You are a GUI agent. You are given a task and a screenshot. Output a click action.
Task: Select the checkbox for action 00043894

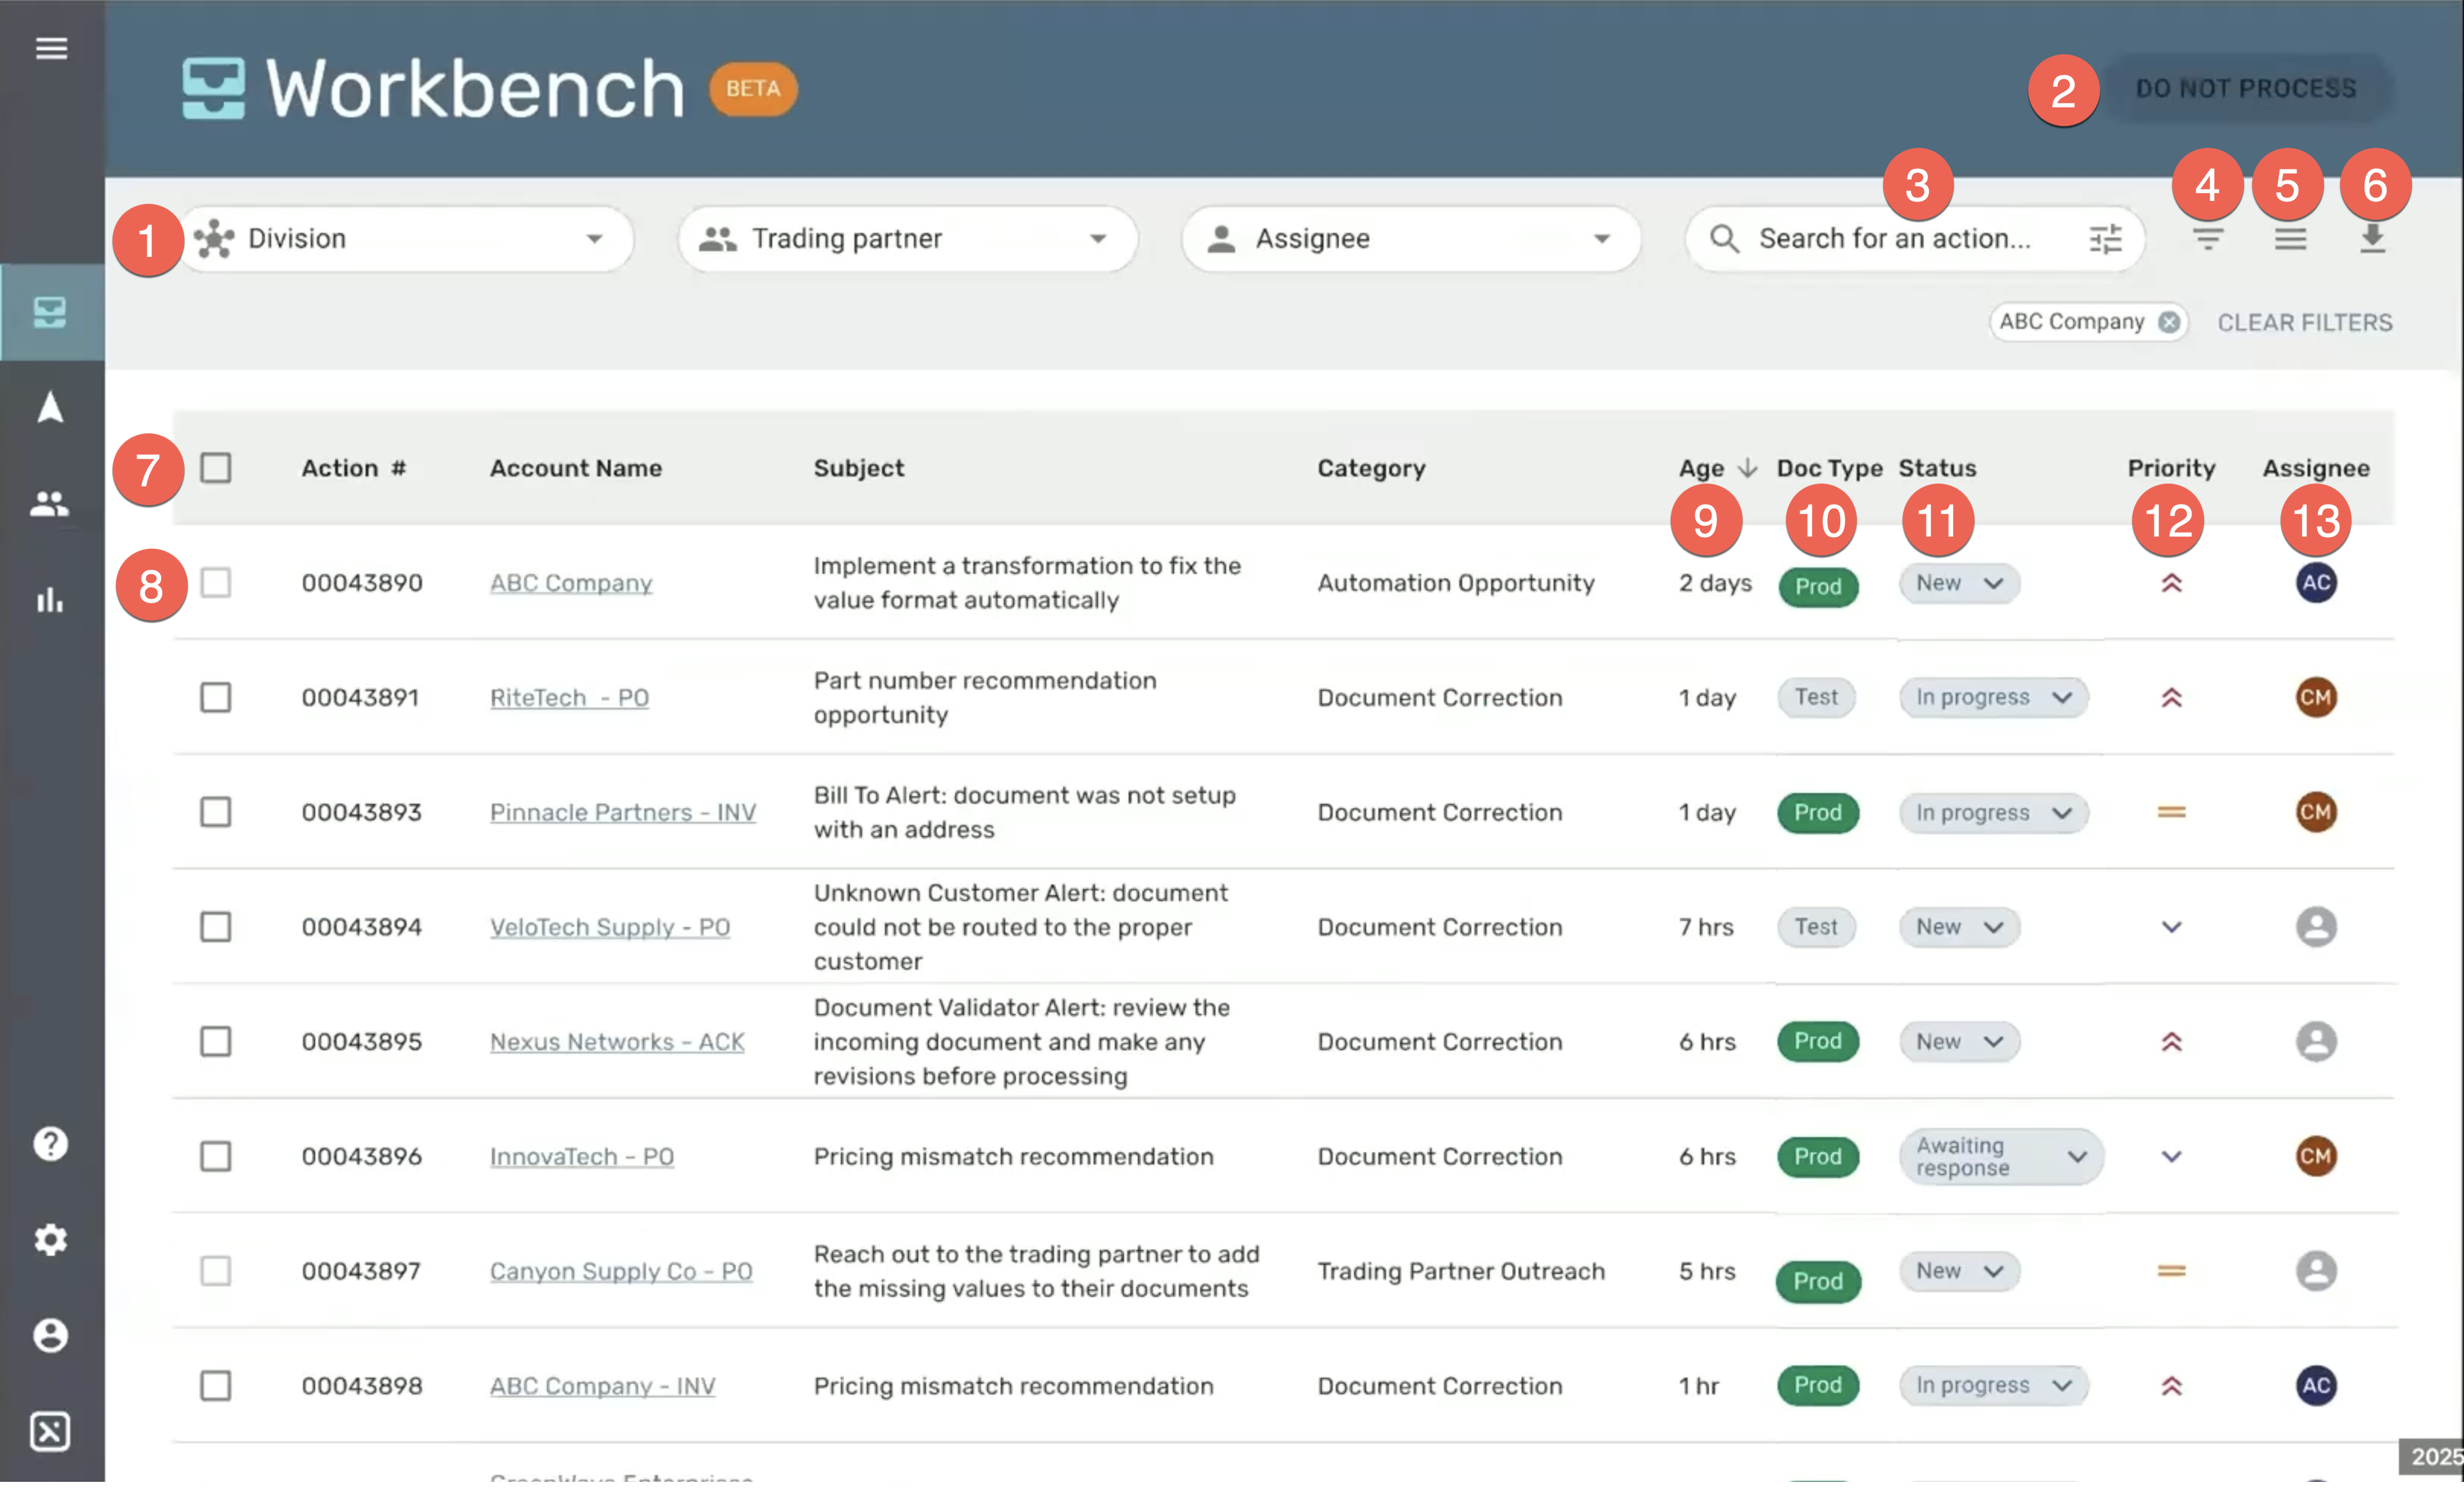tap(216, 926)
